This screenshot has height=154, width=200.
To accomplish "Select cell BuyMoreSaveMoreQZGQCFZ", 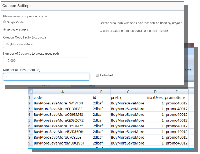I will click(x=63, y=120).
